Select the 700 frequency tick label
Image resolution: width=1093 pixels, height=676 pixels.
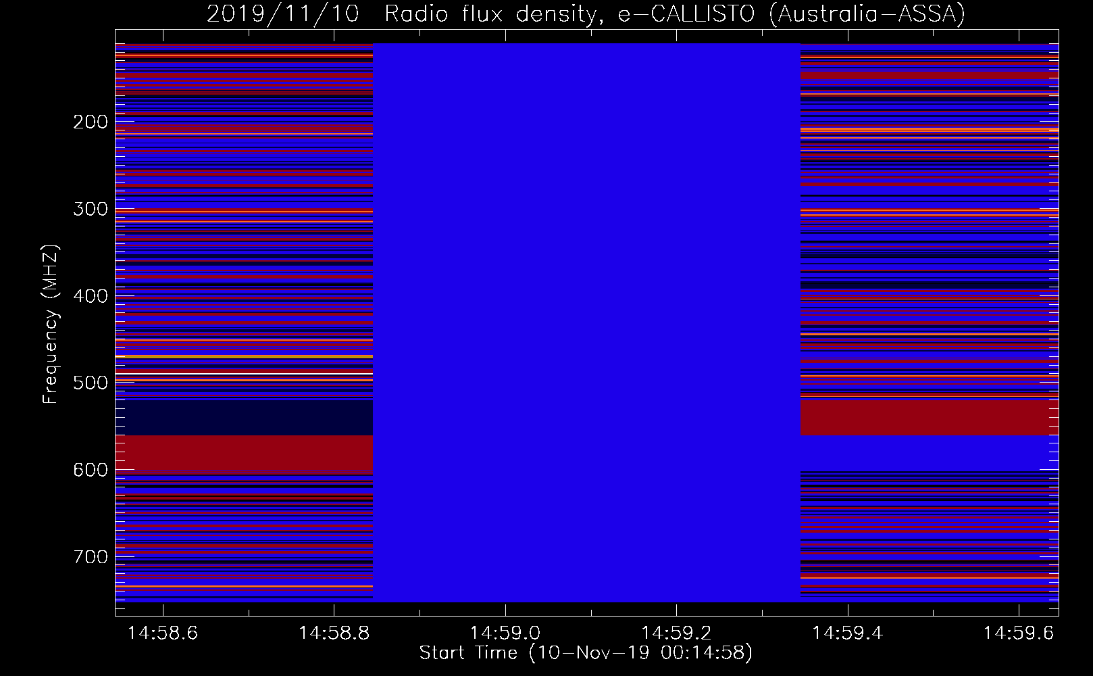tap(91, 557)
